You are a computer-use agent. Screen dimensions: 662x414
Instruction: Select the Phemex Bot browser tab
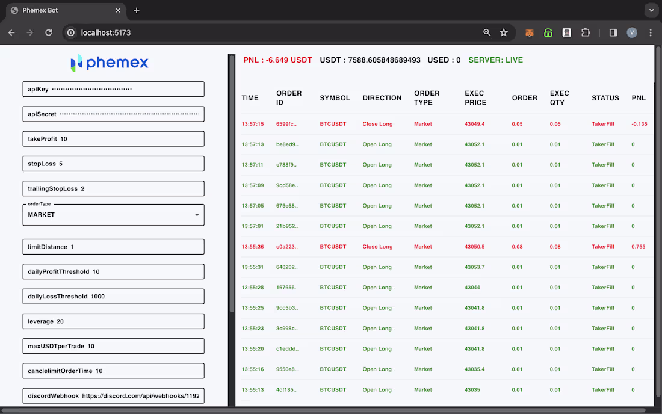pyautogui.click(x=65, y=10)
